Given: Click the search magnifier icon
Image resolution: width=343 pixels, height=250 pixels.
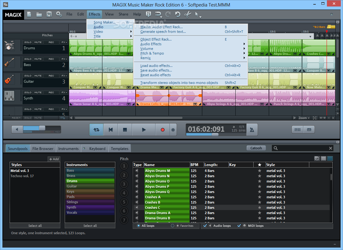Looking at the screenshot, I should point(276,148).
